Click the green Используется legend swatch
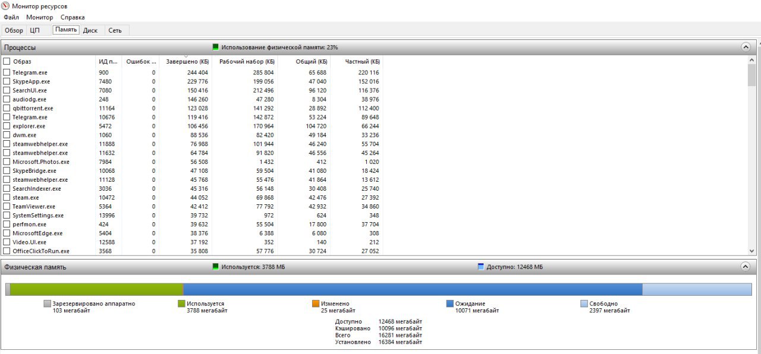Viewport: 761px width, 354px height. (x=181, y=304)
